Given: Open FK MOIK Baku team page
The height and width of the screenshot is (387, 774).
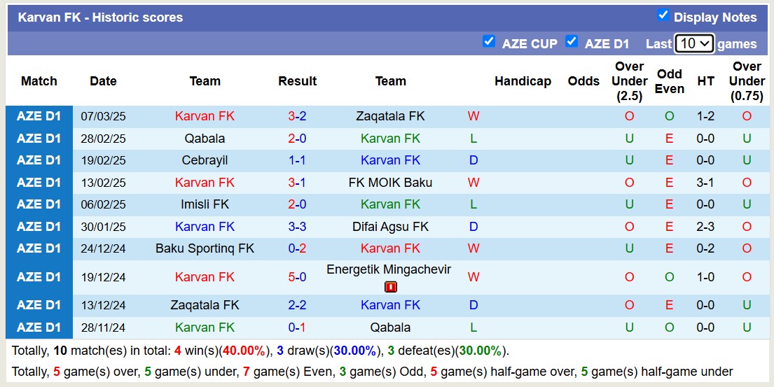Looking at the screenshot, I should click(390, 183).
